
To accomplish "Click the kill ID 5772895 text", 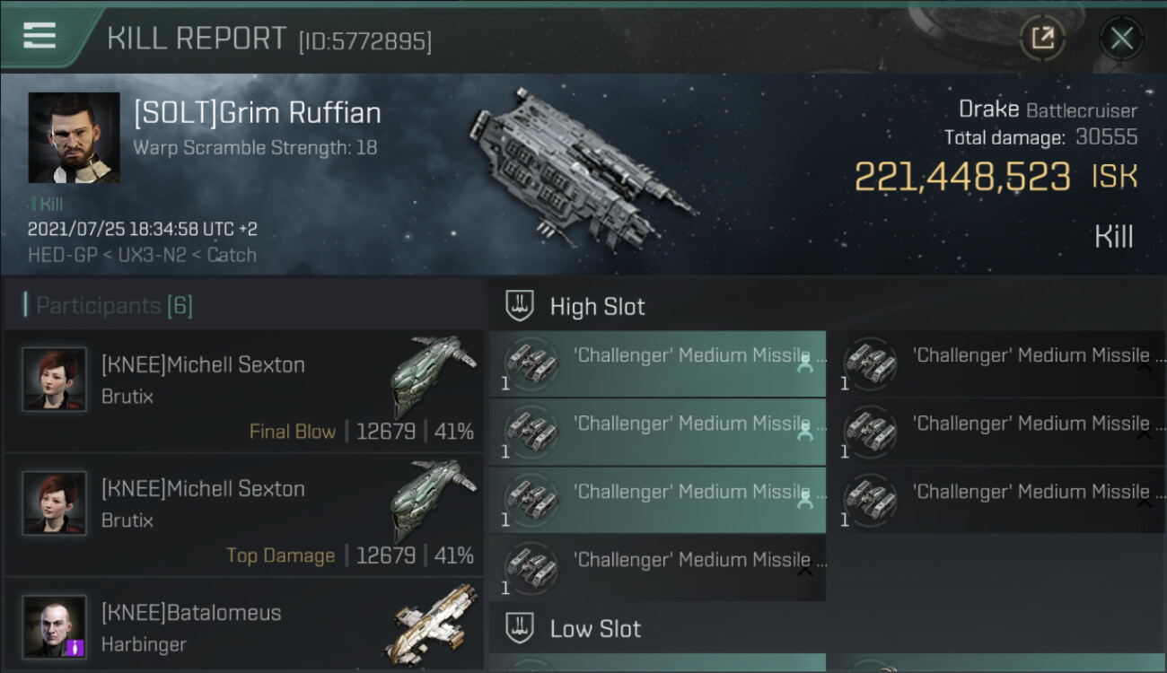I will point(364,41).
